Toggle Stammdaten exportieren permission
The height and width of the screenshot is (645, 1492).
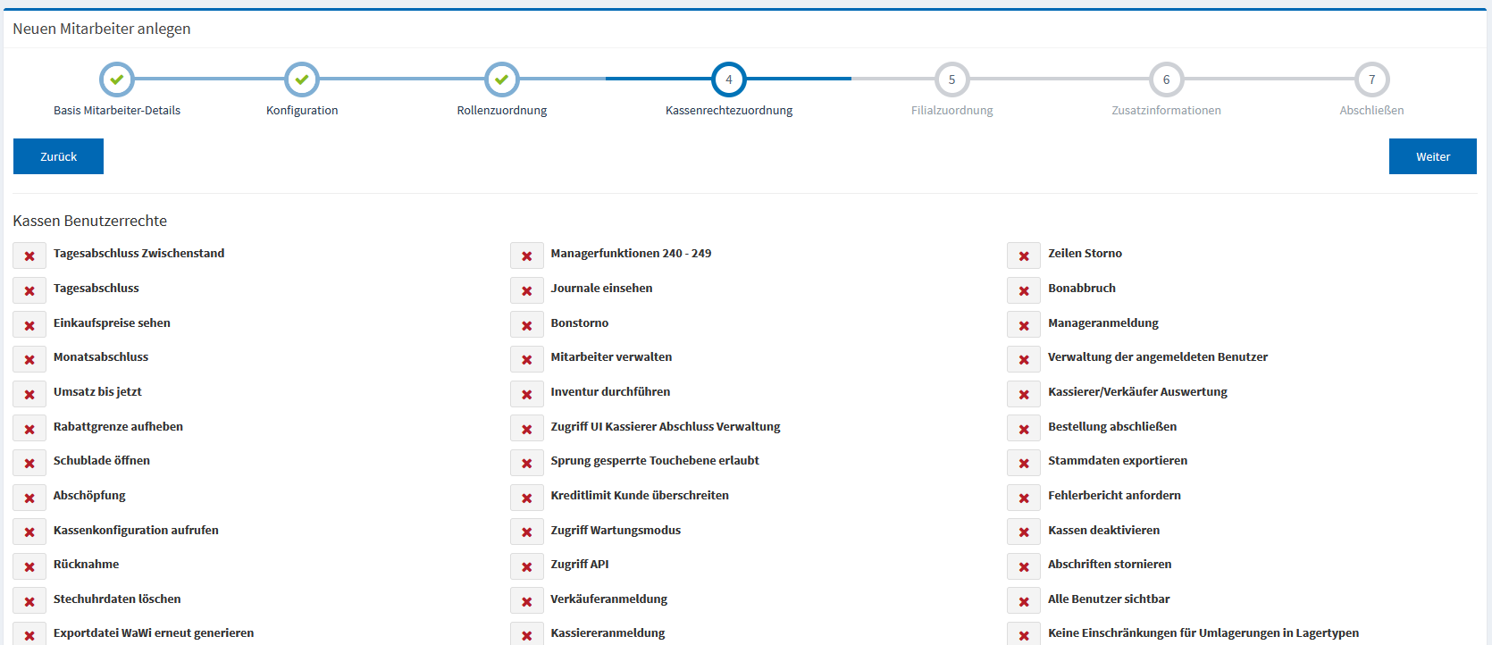coord(1024,463)
